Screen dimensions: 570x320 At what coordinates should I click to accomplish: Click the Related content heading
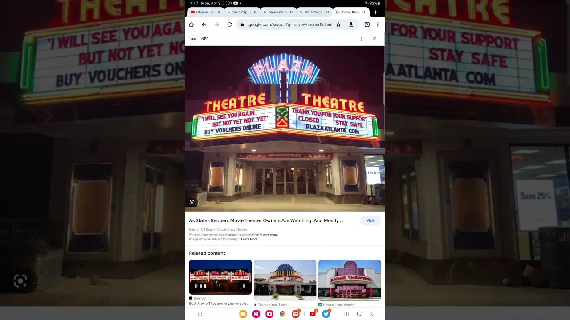click(207, 253)
